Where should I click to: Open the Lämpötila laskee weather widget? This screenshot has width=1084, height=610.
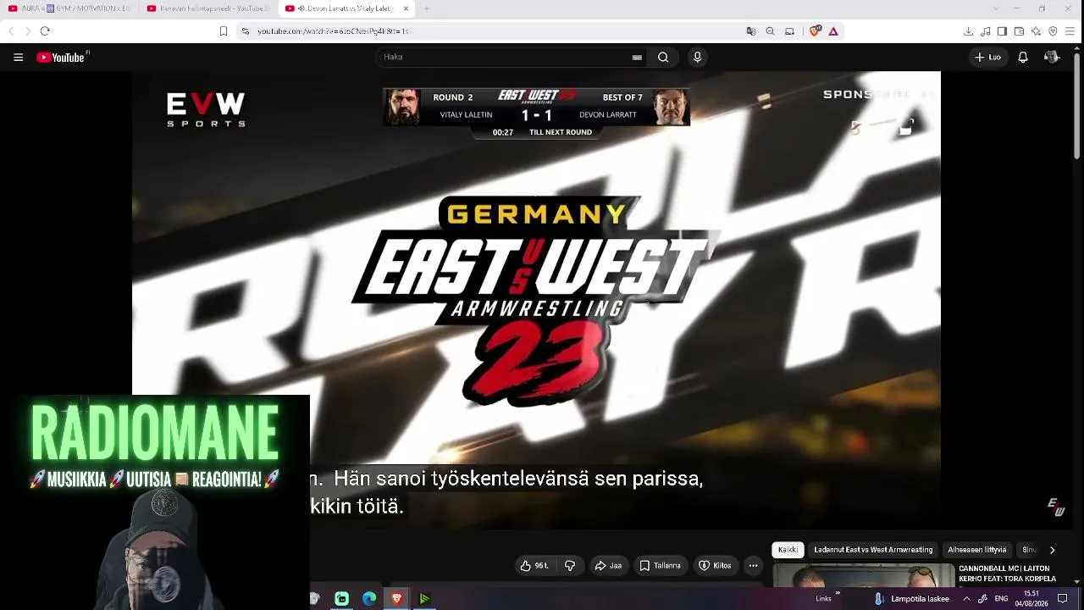click(911, 599)
